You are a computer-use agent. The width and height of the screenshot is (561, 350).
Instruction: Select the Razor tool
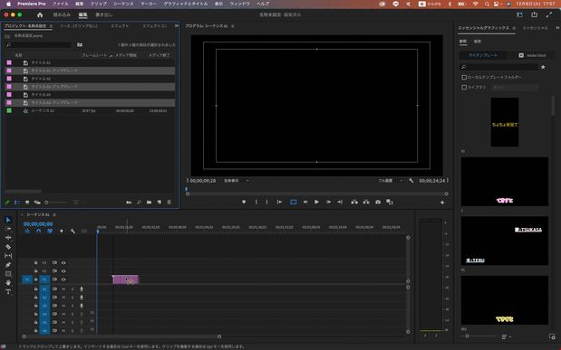point(8,247)
